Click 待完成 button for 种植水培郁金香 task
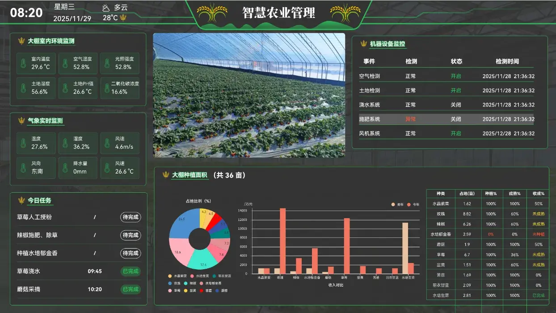This screenshot has width=556, height=313. point(131,253)
